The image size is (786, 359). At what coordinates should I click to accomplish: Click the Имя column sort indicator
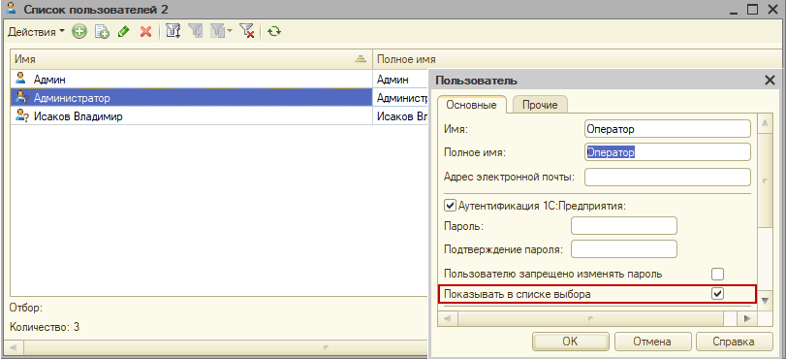pos(360,59)
